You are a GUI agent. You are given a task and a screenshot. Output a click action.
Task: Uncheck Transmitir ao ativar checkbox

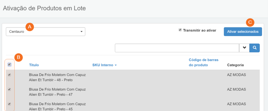[180, 30]
